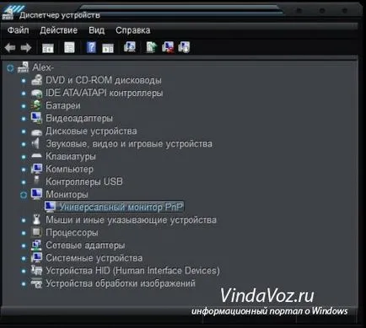Screen dimensions: 366x328
Task: Click the Универсальный монитор PnP device icon
Action: 51,207
